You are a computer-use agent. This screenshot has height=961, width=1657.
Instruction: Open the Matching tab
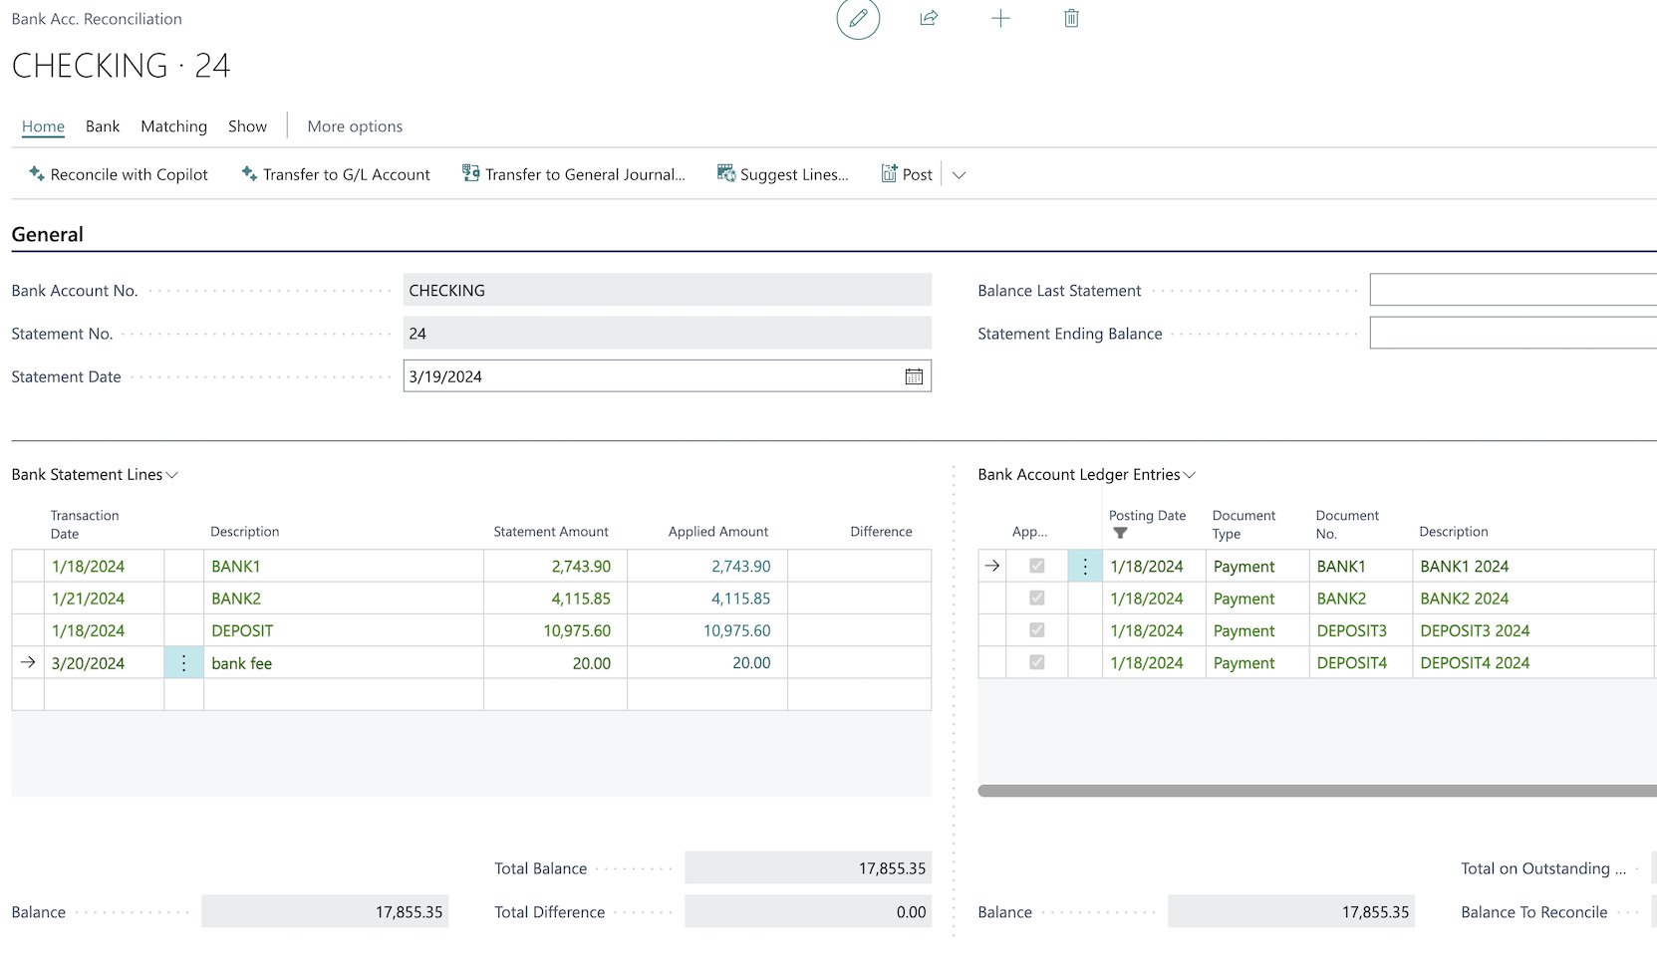point(174,126)
